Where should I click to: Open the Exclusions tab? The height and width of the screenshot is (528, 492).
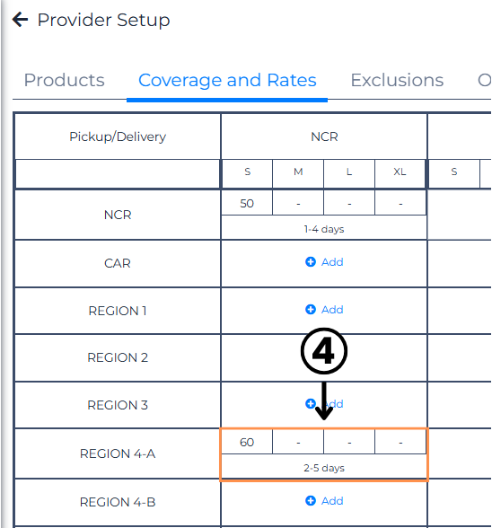(397, 80)
